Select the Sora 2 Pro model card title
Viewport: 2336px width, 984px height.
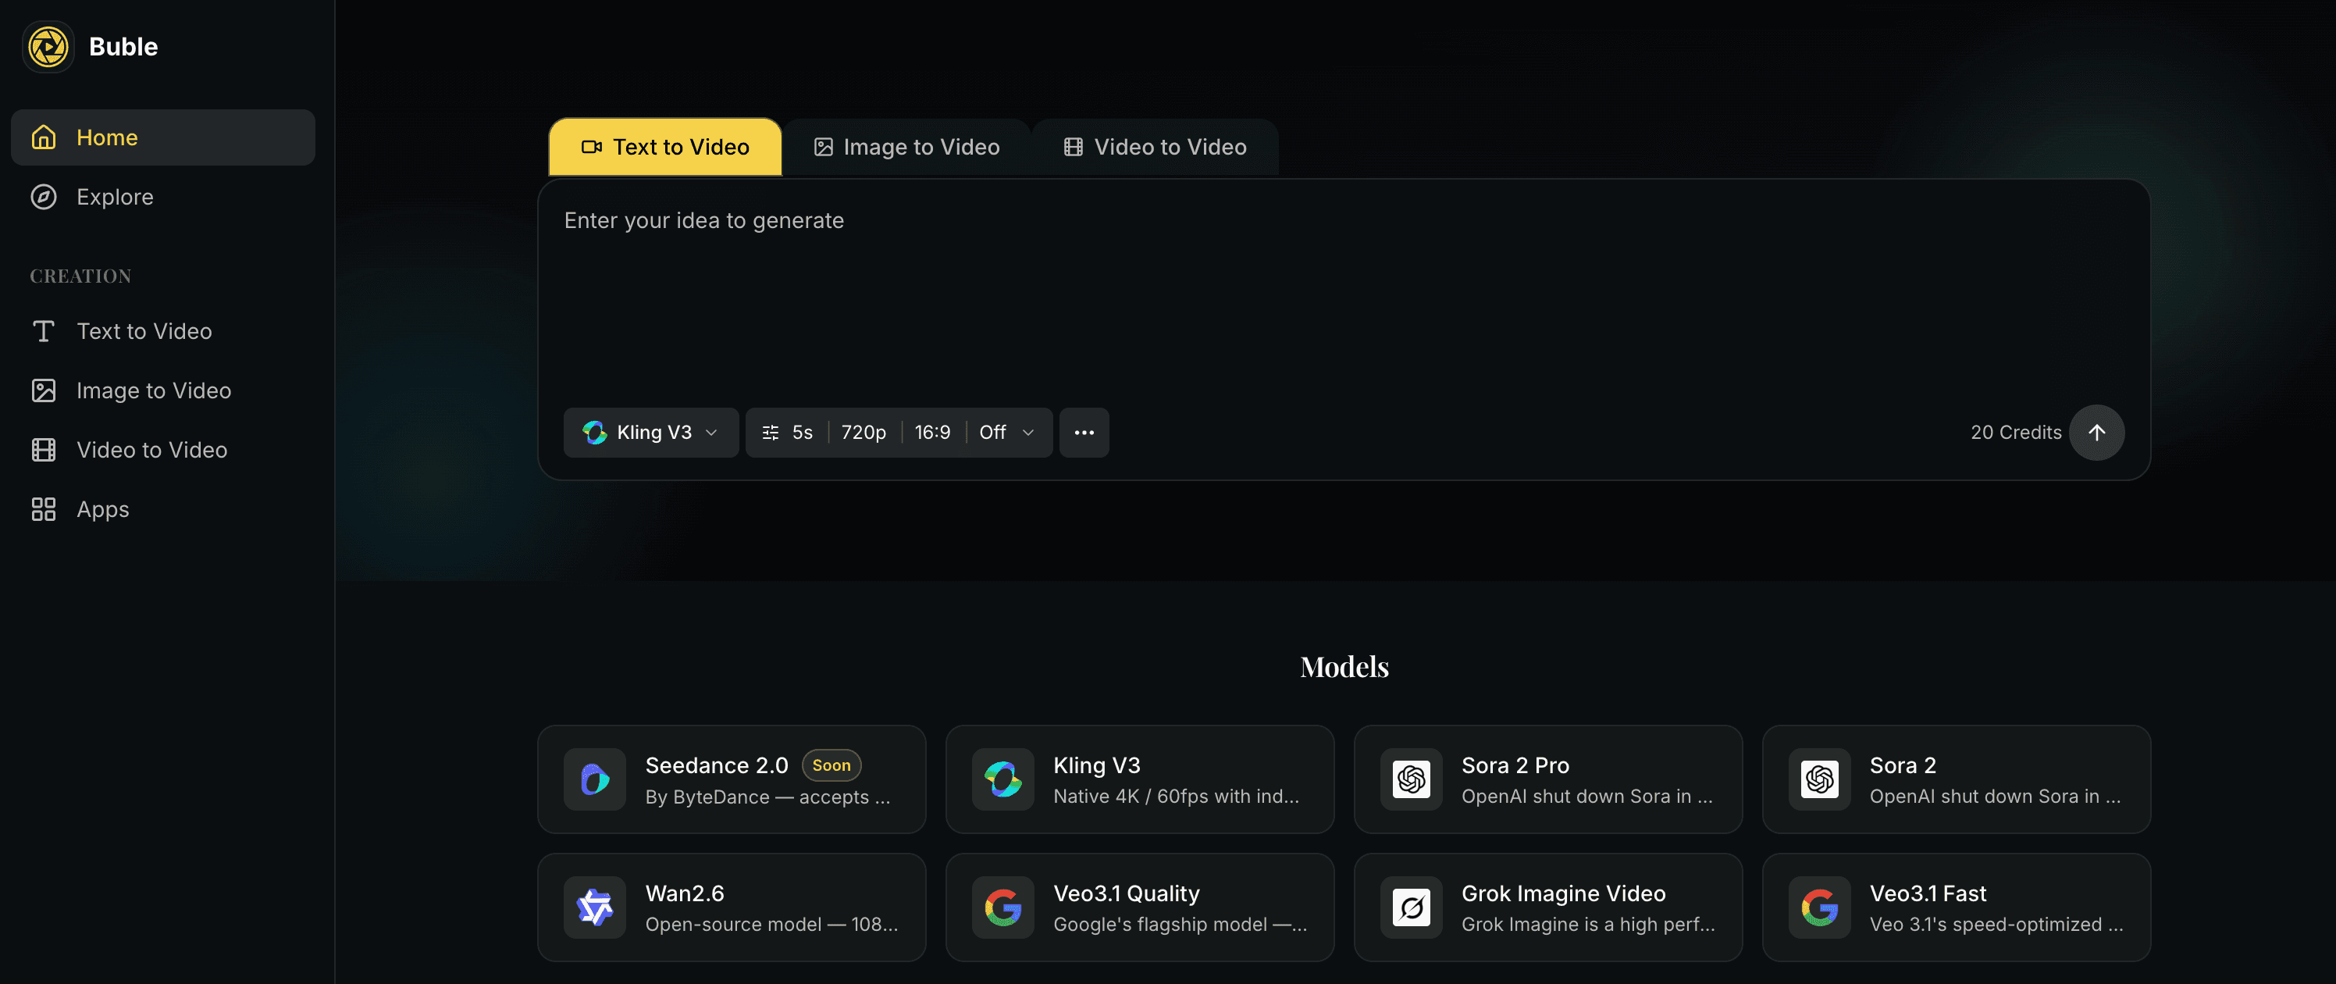click(x=1515, y=765)
